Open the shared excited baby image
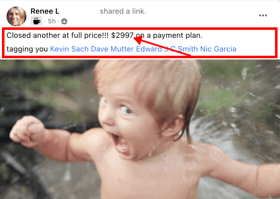 pyautogui.click(x=140, y=129)
